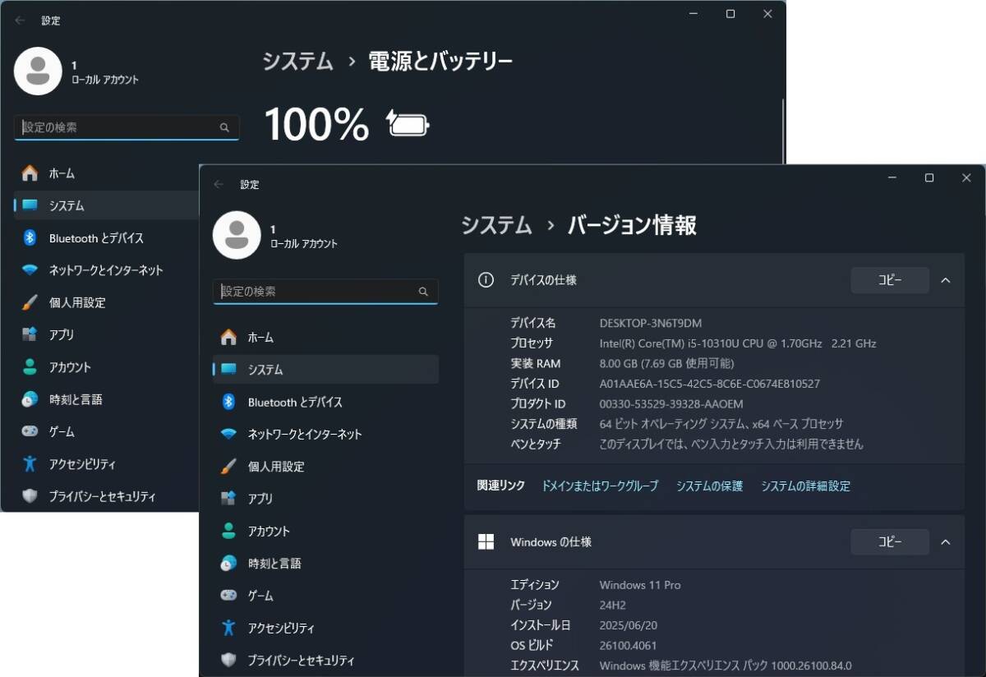Click the back arrow in back Power window
986x677 pixels.
point(20,21)
